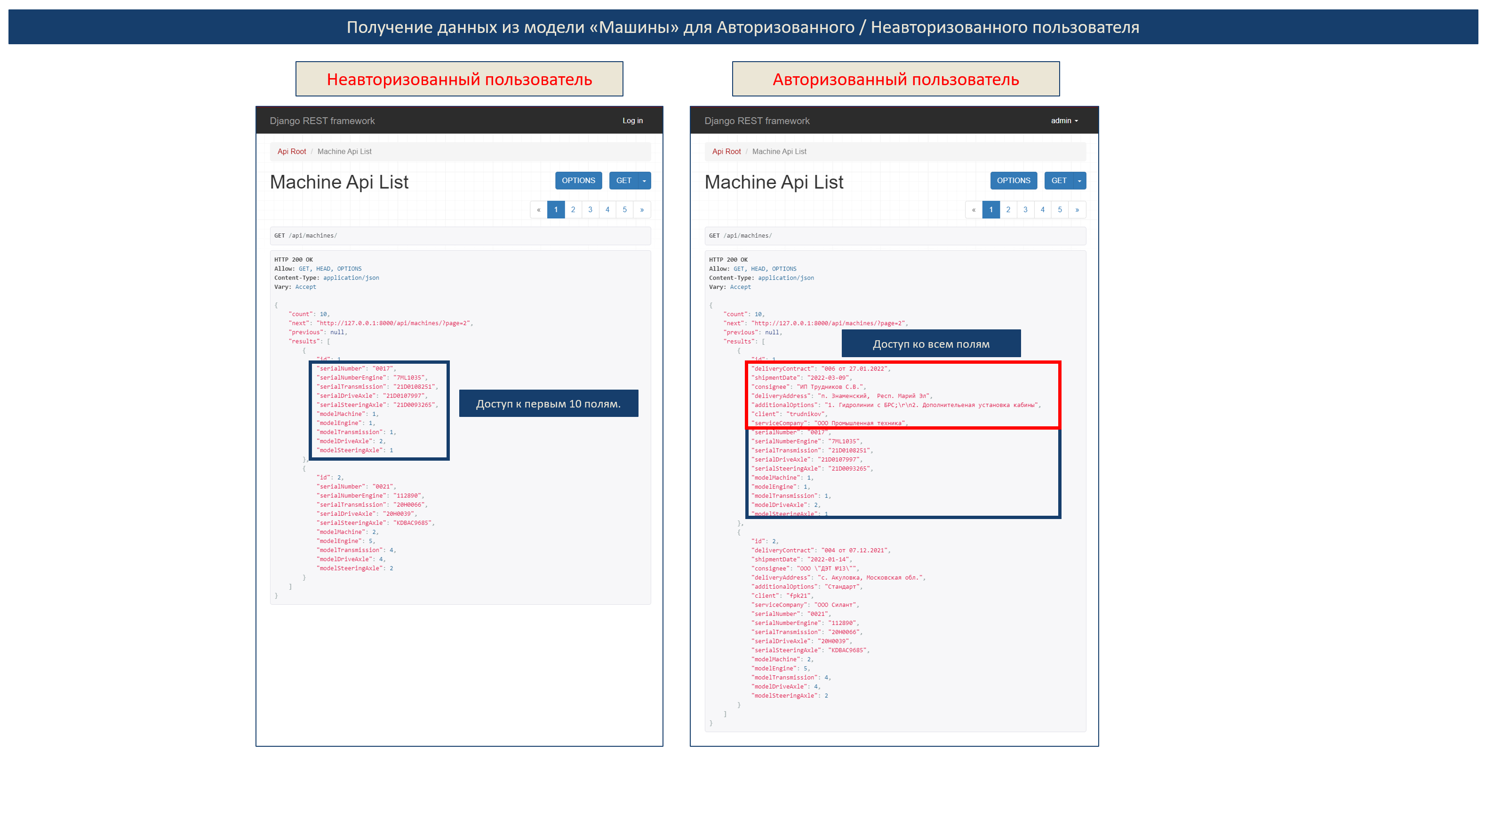Expand the GET format dropdown arrow in the left panel
Image resolution: width=1485 pixels, height=831 pixels.
(x=644, y=181)
